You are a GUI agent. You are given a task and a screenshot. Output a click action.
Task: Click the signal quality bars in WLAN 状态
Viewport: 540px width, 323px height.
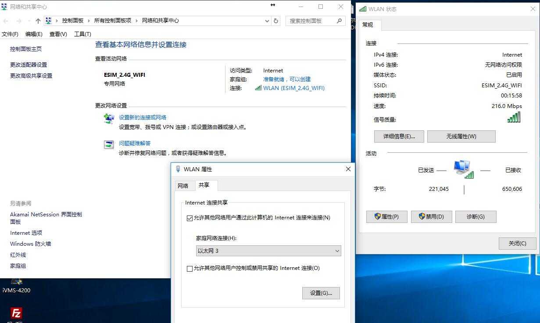513,117
